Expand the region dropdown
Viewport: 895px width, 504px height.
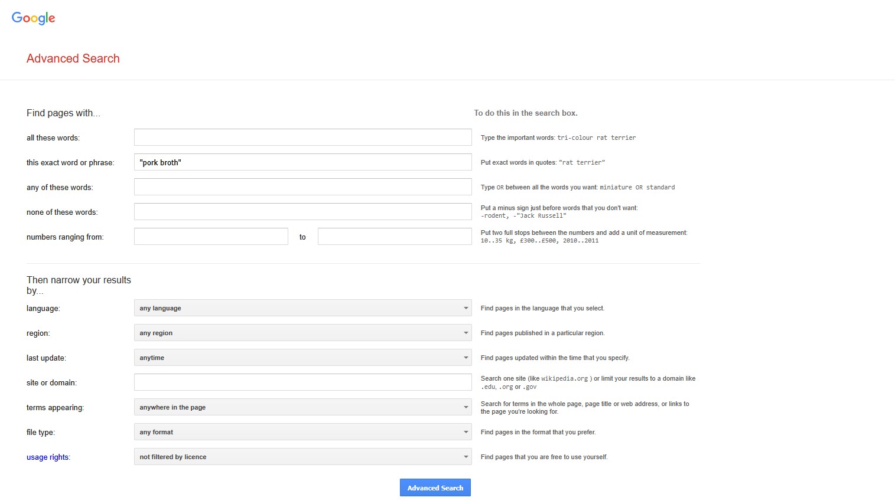[x=302, y=333]
